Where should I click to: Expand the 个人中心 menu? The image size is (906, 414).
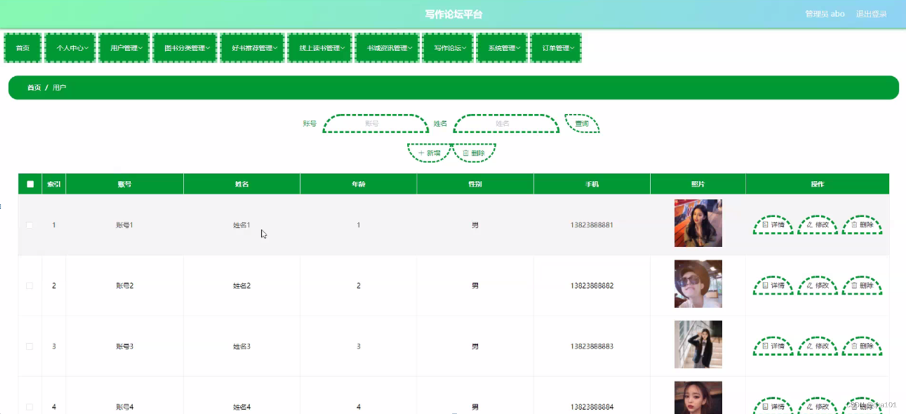click(x=71, y=48)
